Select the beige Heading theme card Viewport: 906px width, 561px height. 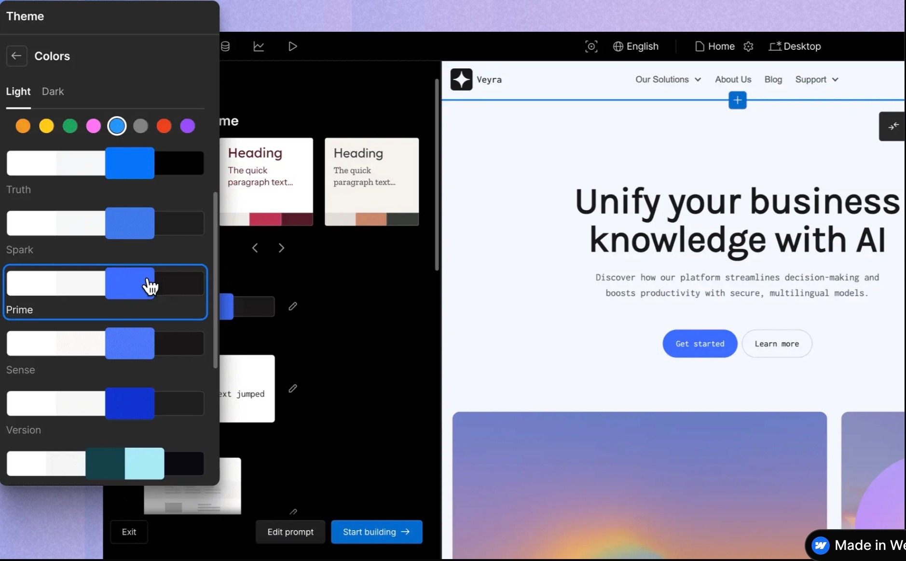371,182
